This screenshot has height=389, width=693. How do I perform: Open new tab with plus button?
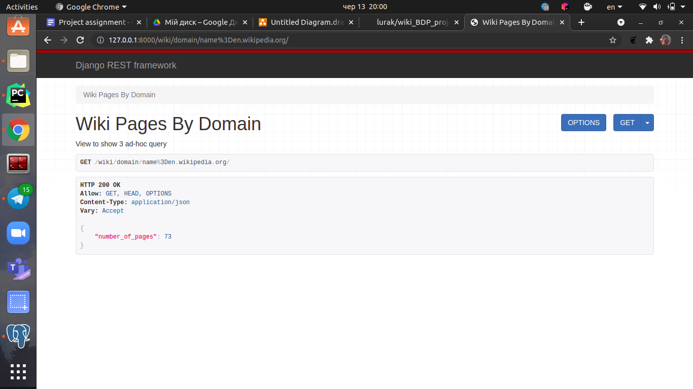point(581,22)
